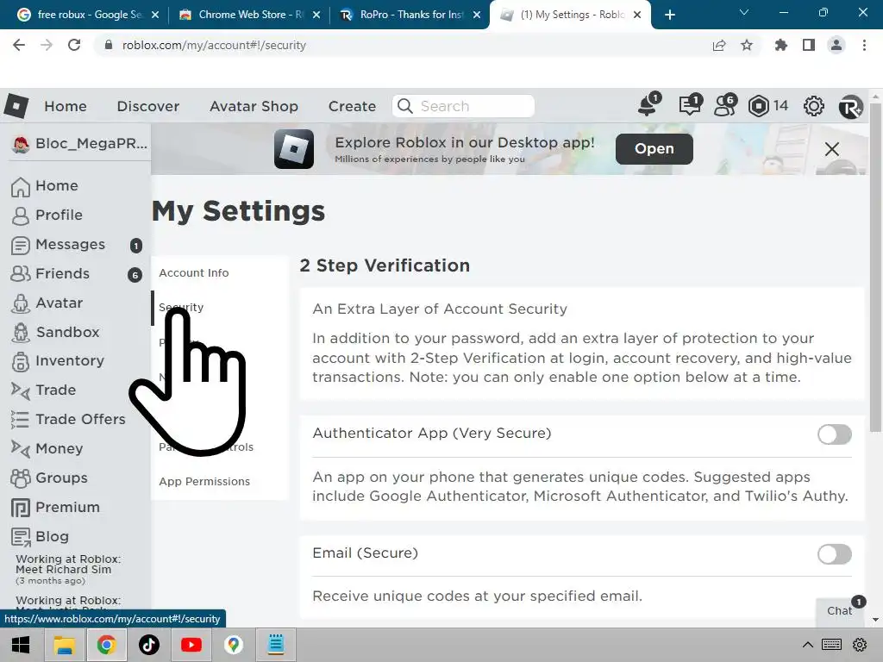This screenshot has height=662, width=883.
Task: Open the tab search chevron
Action: [x=743, y=12]
